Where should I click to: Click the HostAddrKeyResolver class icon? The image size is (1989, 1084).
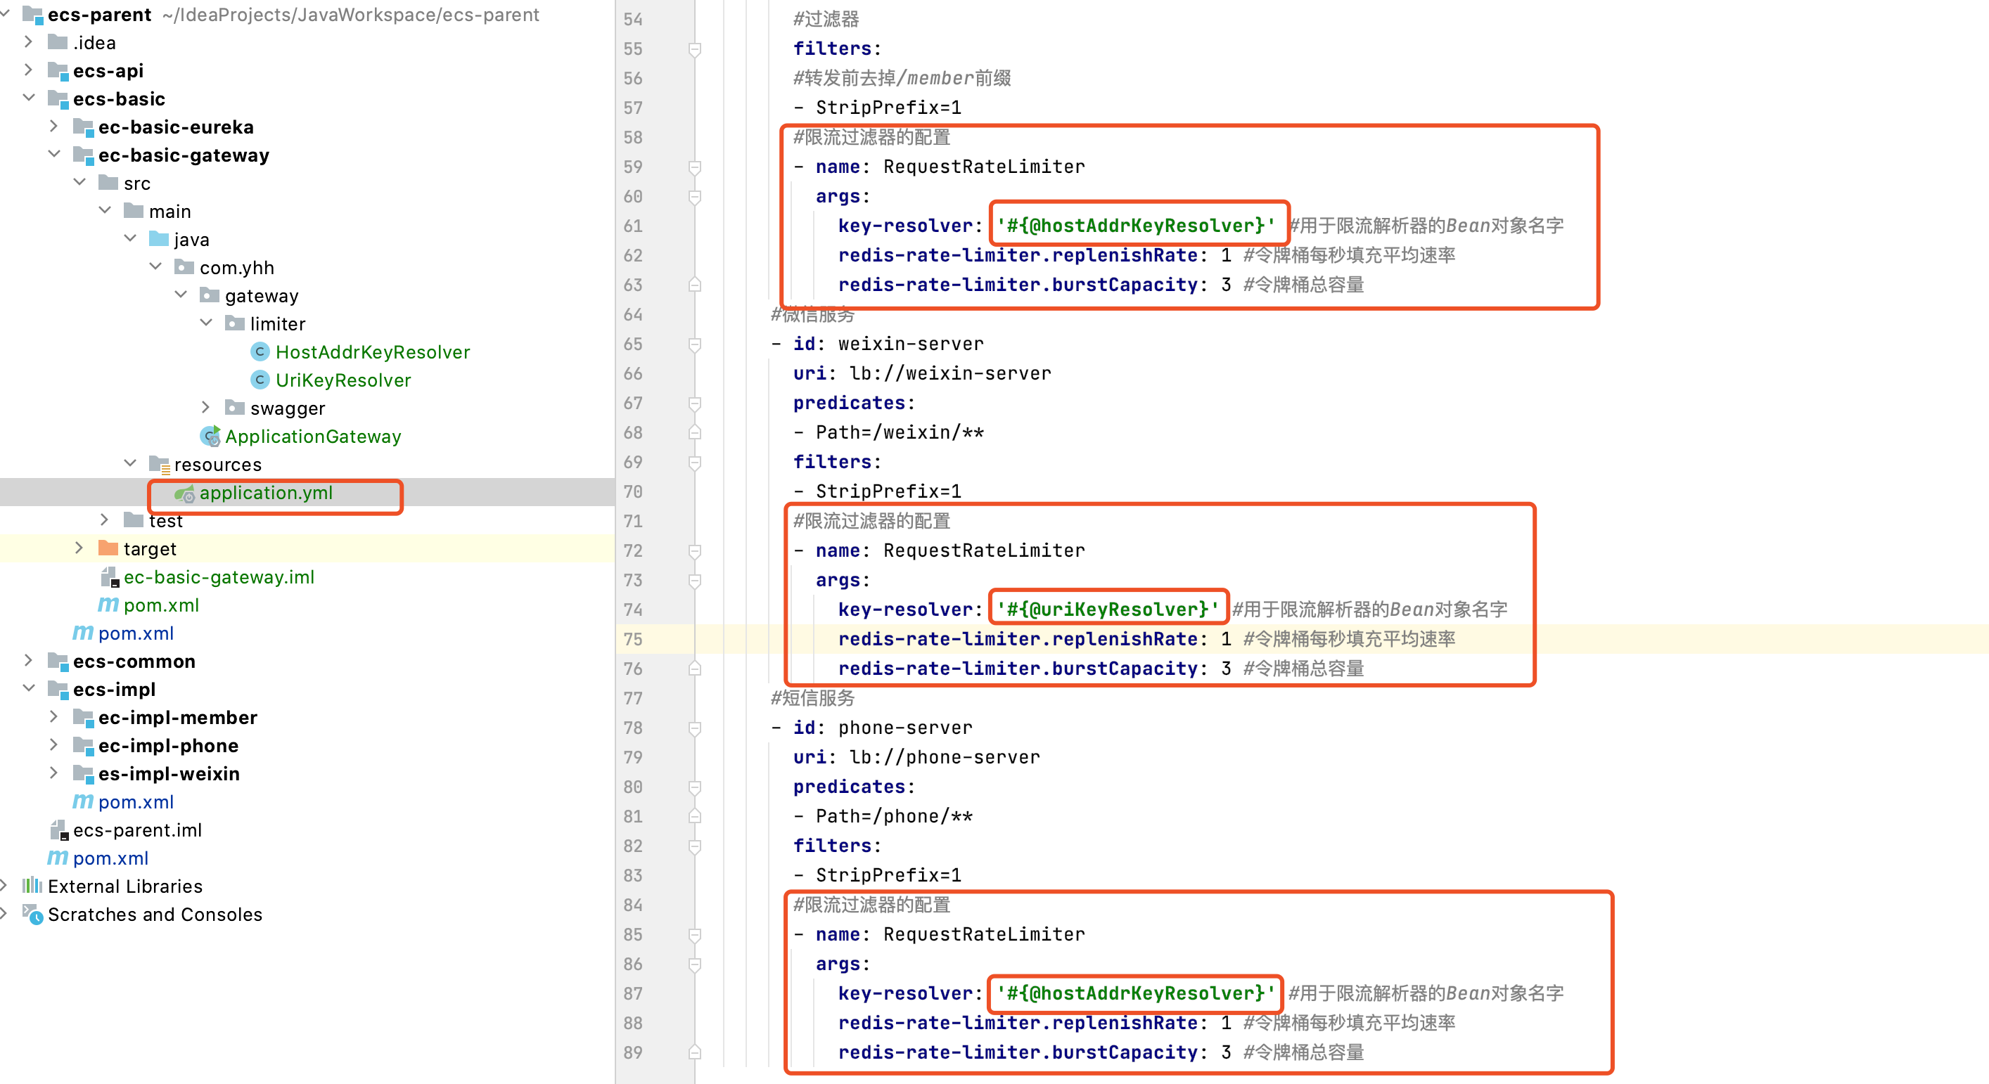260,351
